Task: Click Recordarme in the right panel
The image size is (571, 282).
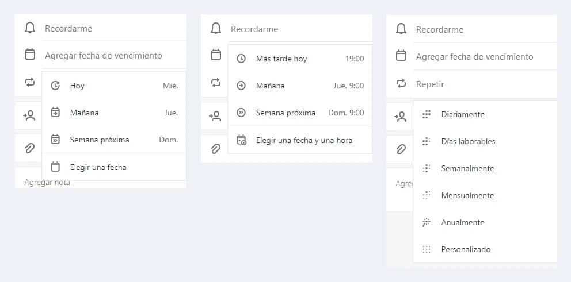Action: tap(440, 30)
